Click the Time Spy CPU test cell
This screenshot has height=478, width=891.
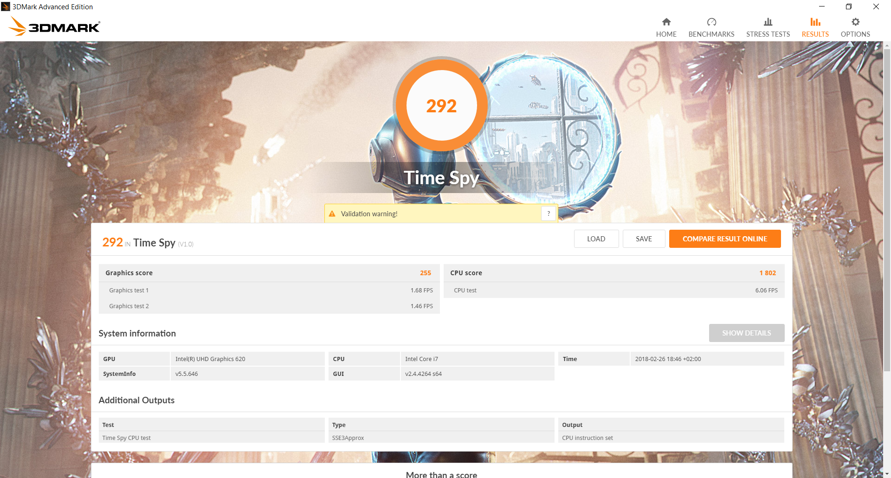pos(212,438)
